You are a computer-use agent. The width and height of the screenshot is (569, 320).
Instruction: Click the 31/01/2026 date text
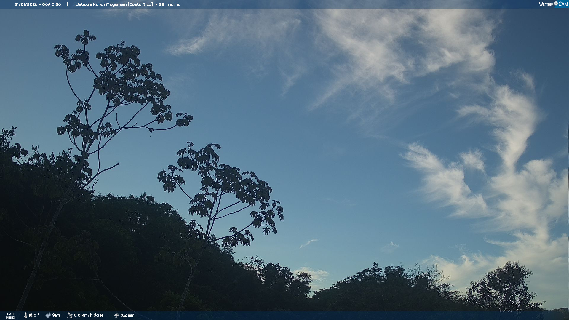point(25,4)
